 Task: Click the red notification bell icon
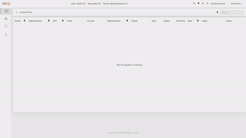coord(203,3)
